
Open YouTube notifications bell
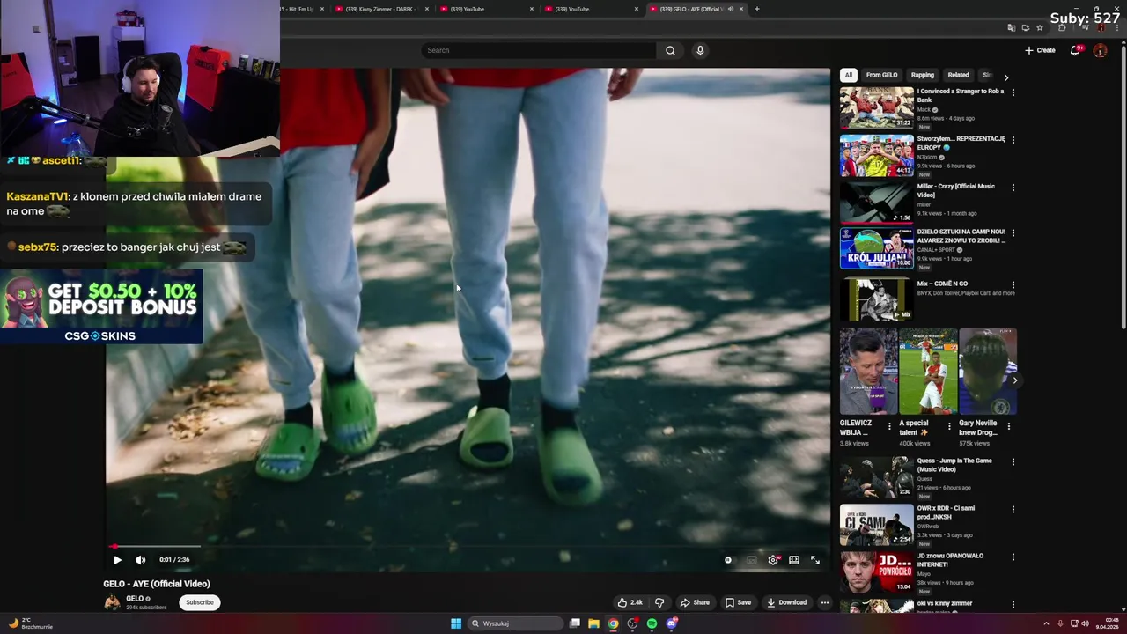click(1075, 50)
